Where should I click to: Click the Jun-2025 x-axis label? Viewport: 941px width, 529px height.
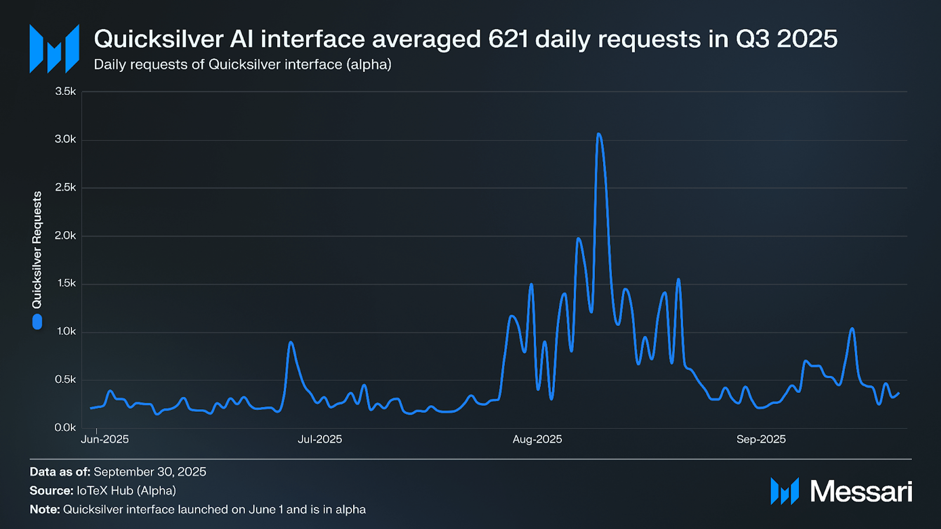pos(105,439)
